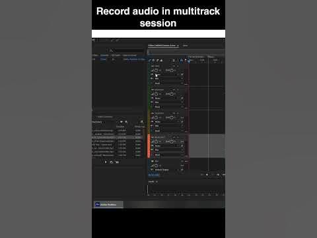Viewport: 317px width, 238px height.
Task: Open the input dropdown of track 1
Action: (168, 75)
